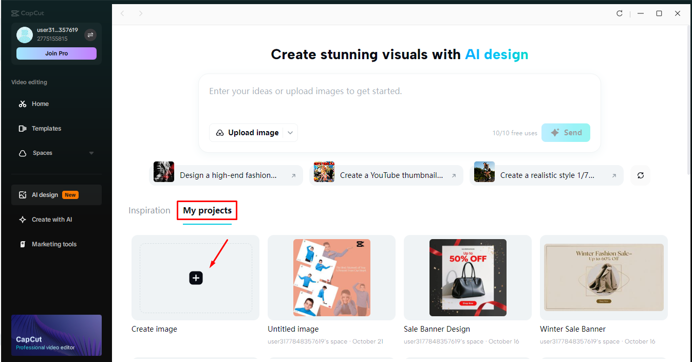Switch to the Inspiration tab
The height and width of the screenshot is (362, 692).
[x=149, y=210]
